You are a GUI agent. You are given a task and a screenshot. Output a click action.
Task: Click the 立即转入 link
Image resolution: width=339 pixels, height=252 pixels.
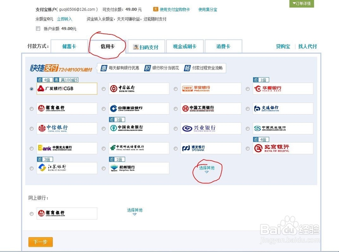click(64, 19)
